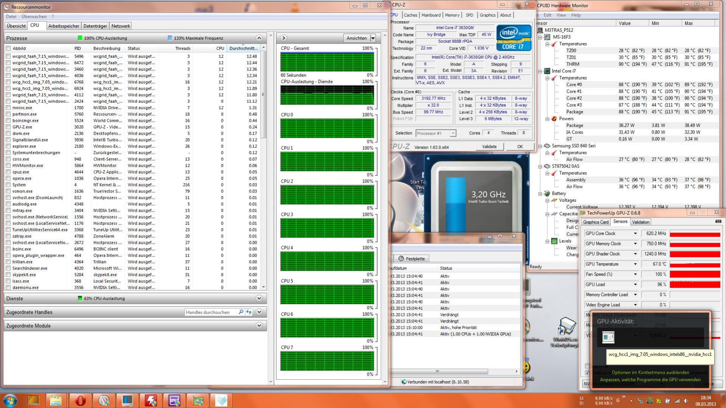Click Intel Core i7 chip icon in HWMonitor

tap(547, 71)
